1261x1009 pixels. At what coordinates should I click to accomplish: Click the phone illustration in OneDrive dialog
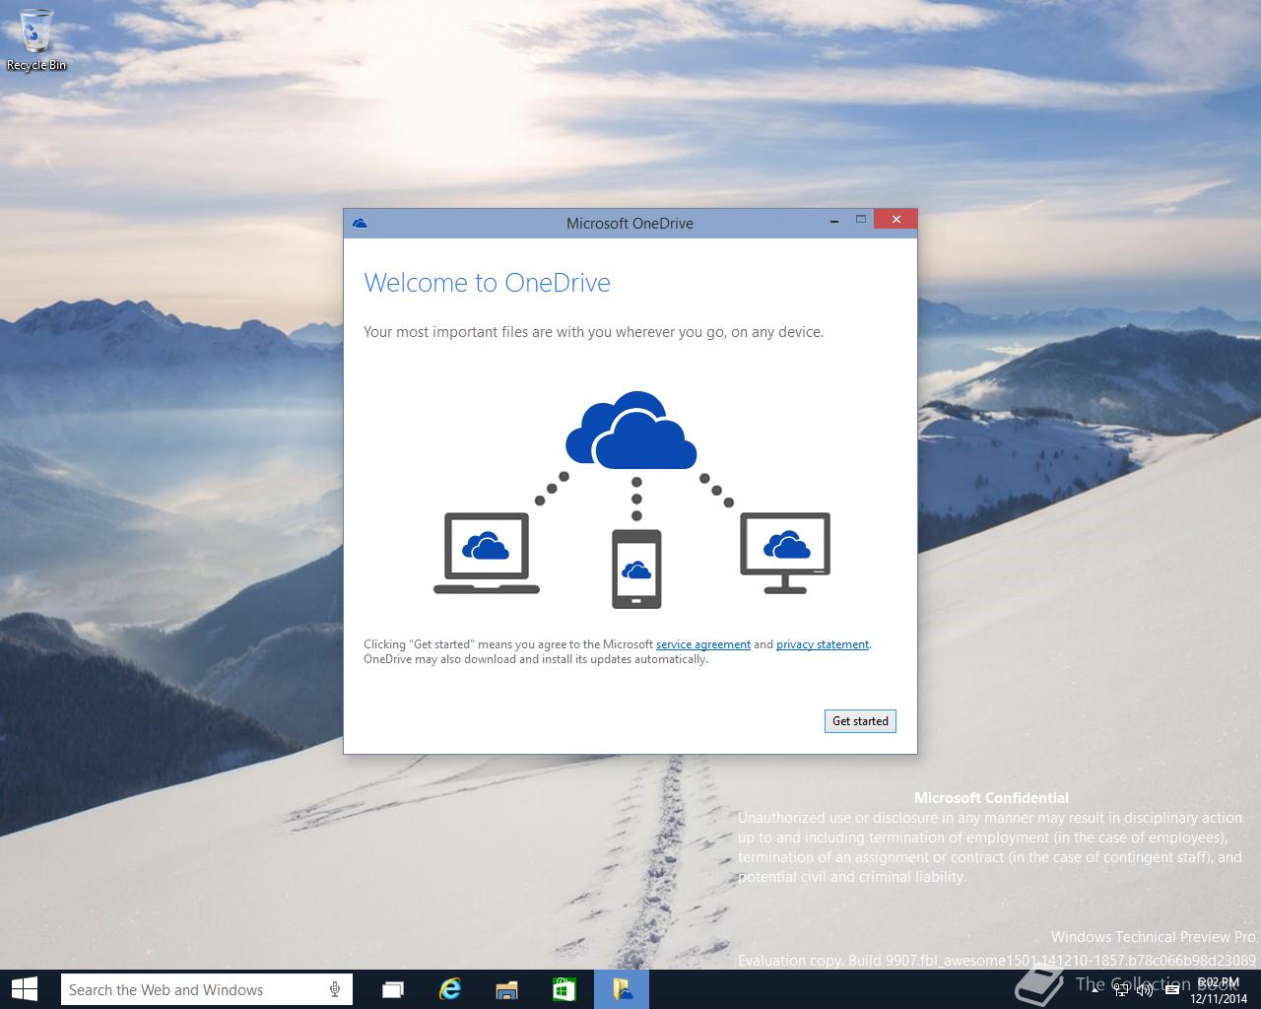point(636,570)
